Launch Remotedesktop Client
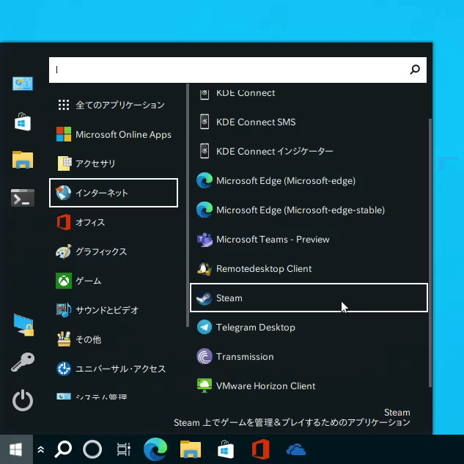The width and height of the screenshot is (464, 464). click(309, 268)
